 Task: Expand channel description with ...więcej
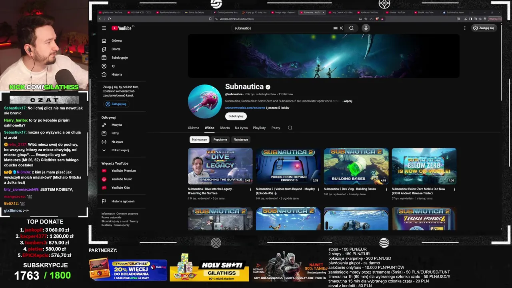[x=347, y=101]
